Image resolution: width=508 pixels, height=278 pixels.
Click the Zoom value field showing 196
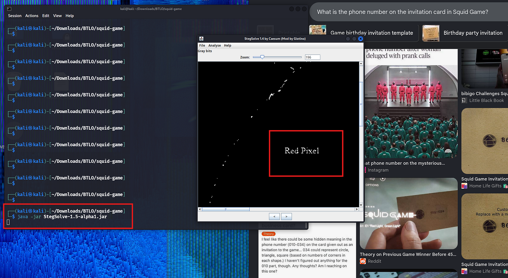(x=312, y=57)
